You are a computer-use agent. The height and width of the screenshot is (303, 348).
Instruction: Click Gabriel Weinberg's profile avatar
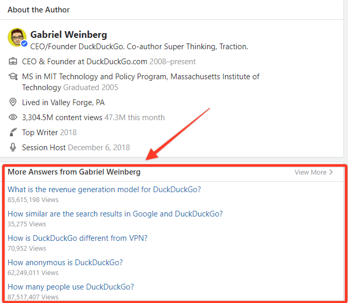(x=17, y=37)
